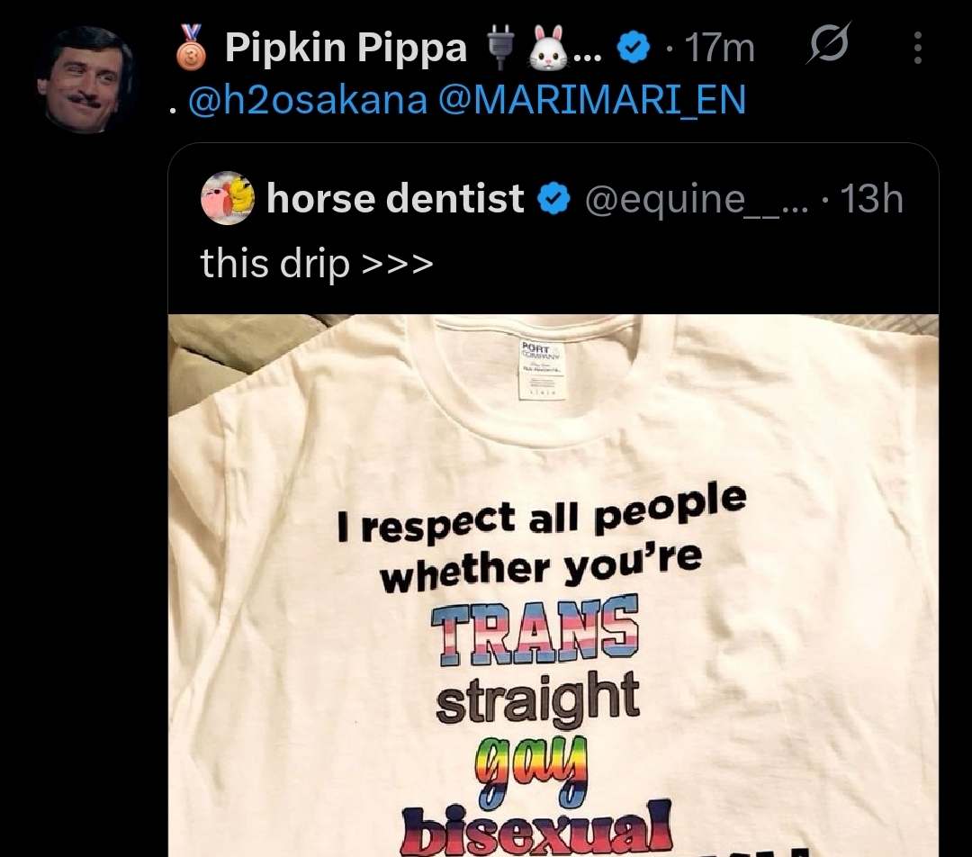The height and width of the screenshot is (857, 972).
Task: Open horse dentist's profile avatar
Action: point(228,198)
